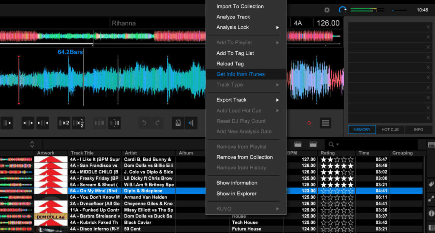Click the hamburger menu icon beside the waveform
Image resolution: width=435 pixels, height=233 pixels.
(x=325, y=123)
